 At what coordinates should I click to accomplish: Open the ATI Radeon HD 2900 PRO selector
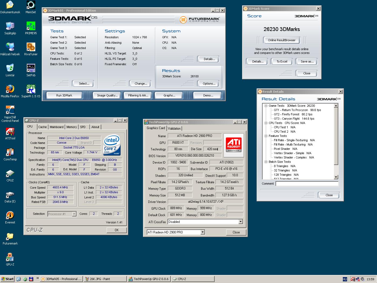pyautogui.click(x=203, y=232)
